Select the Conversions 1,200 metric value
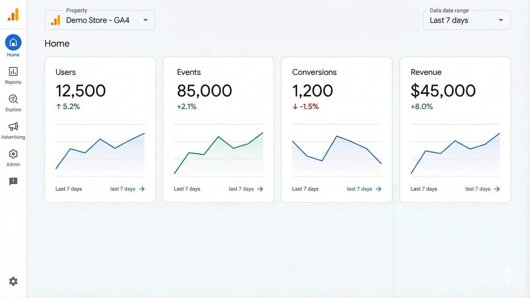 click(x=312, y=91)
